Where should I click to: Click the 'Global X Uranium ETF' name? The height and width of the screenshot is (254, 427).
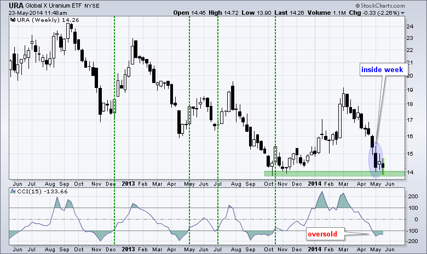(54, 5)
